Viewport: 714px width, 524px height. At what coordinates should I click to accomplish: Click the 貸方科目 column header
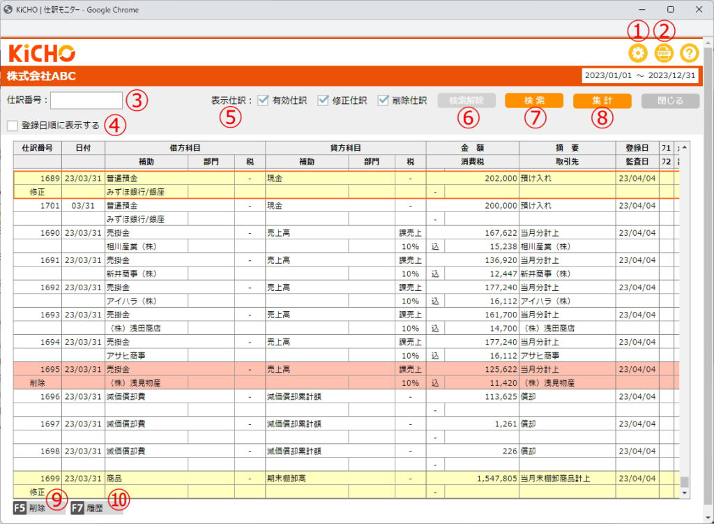(x=346, y=148)
